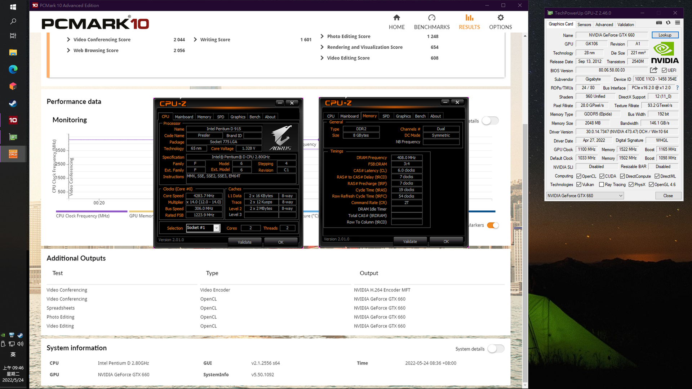Open the Steam taskbar icon
This screenshot has height=389, width=692.
[x=13, y=104]
